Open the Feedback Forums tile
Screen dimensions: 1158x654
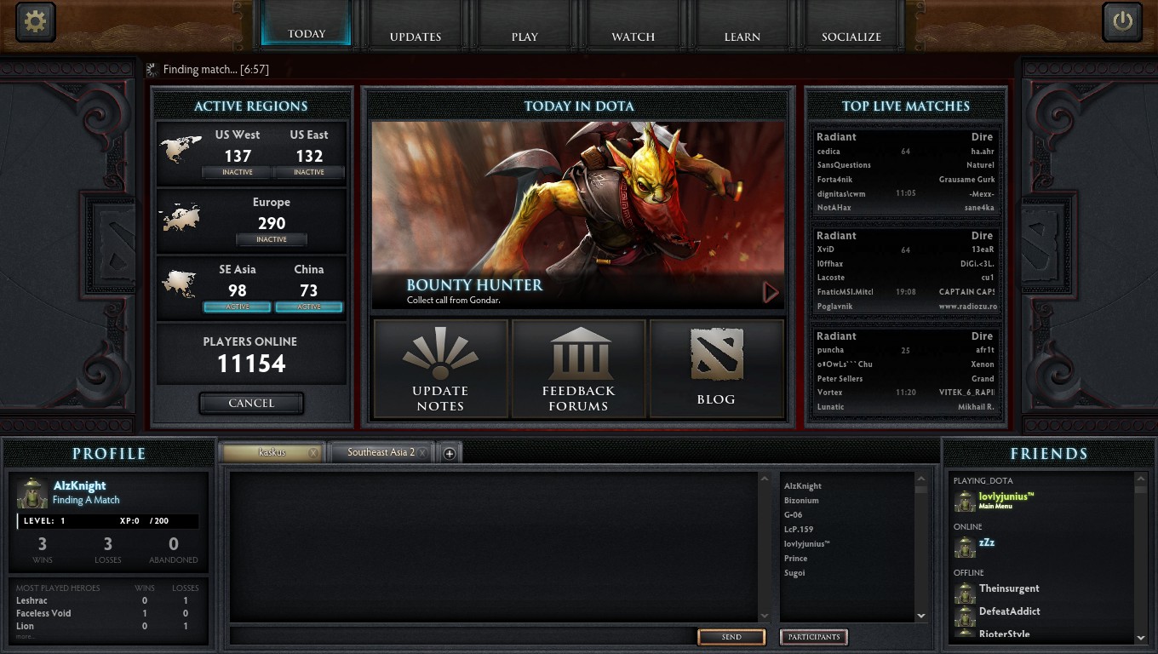[x=578, y=369]
